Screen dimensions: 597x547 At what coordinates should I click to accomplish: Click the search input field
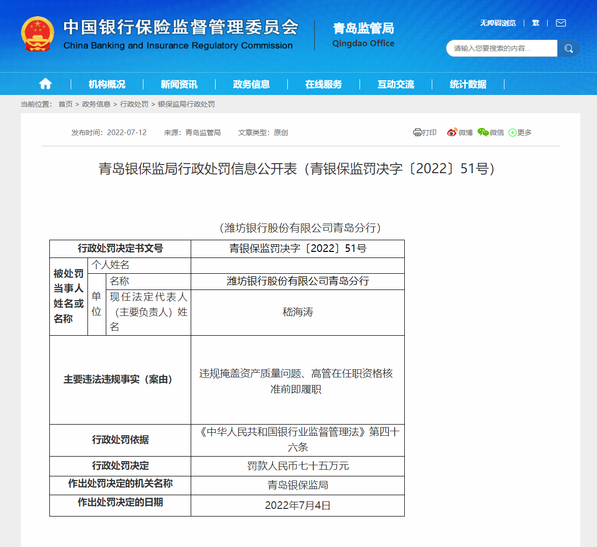502,48
